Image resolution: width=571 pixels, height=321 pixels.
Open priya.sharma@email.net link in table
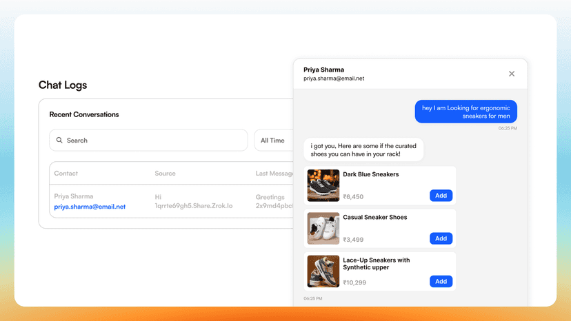(90, 207)
